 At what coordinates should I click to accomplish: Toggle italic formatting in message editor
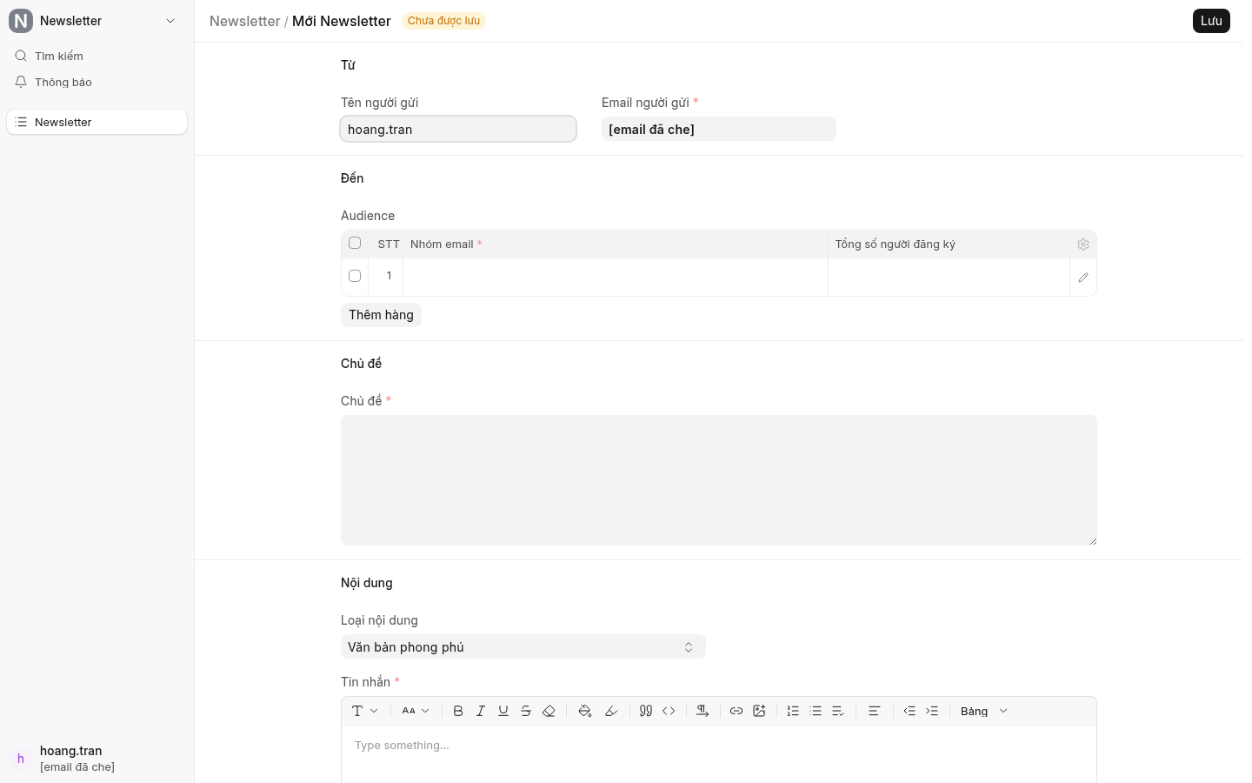coord(481,711)
